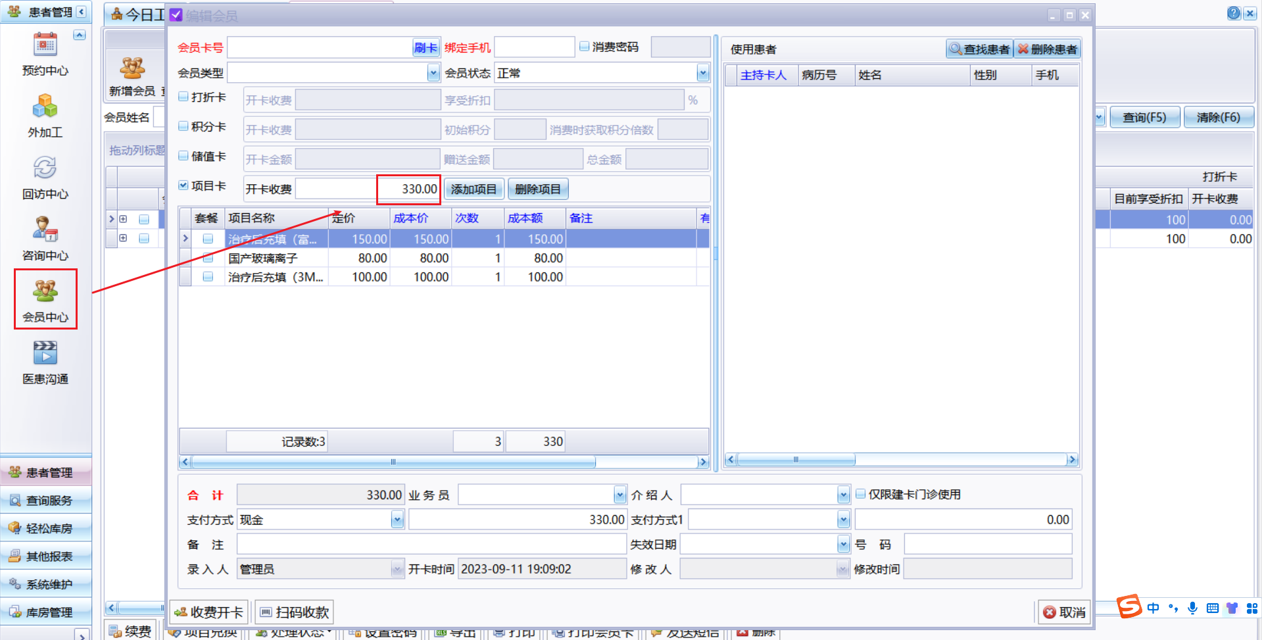Collapse the 患者管理 sidebar with its arrow

(81, 12)
